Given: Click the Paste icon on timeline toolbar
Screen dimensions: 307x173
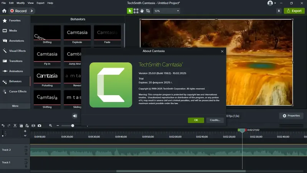Looking at the screenshot, I should click(27, 126).
